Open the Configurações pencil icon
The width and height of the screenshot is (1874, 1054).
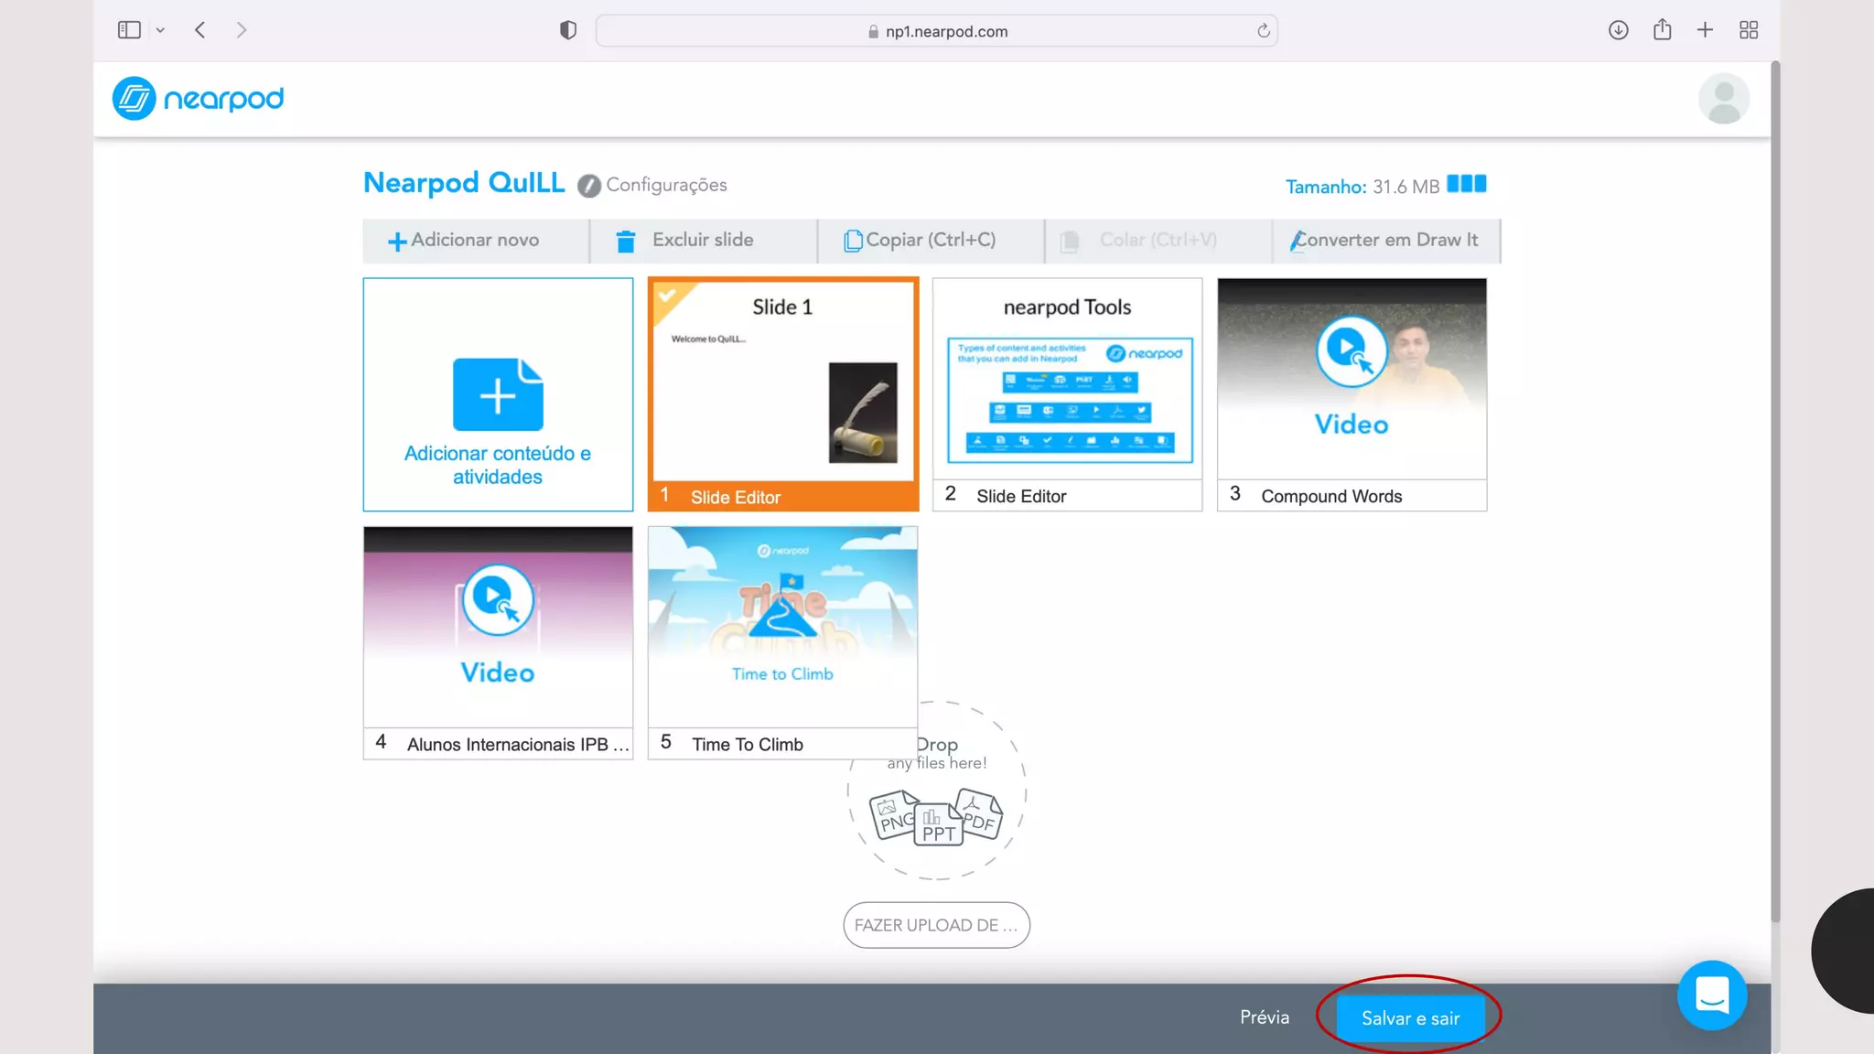coord(589,186)
